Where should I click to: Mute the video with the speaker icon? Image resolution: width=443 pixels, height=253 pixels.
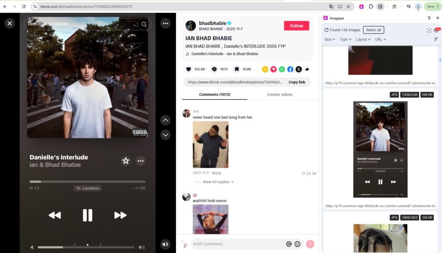coord(165,244)
